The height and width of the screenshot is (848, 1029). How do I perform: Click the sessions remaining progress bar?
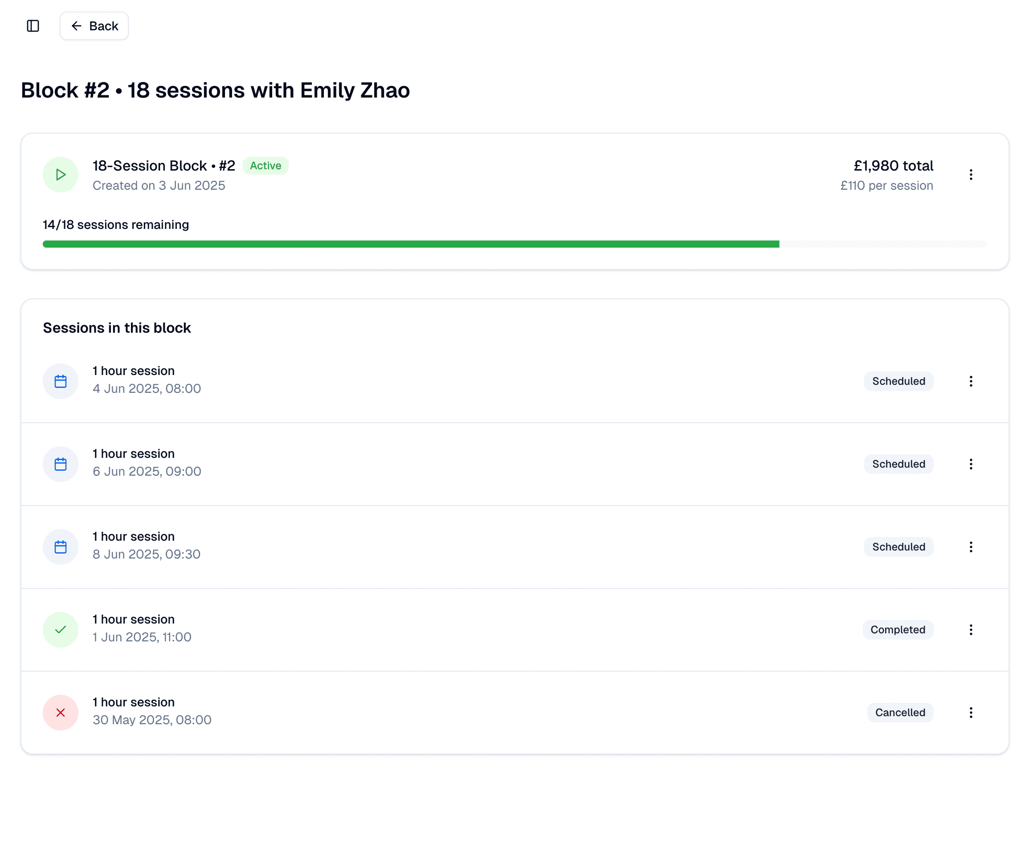(x=514, y=244)
